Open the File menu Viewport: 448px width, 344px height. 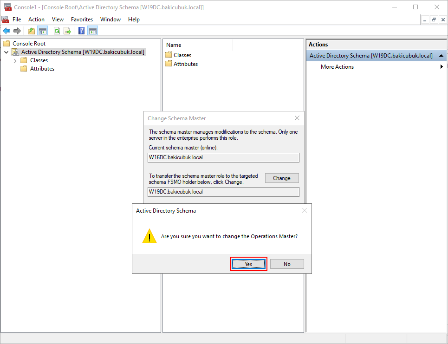click(17, 19)
